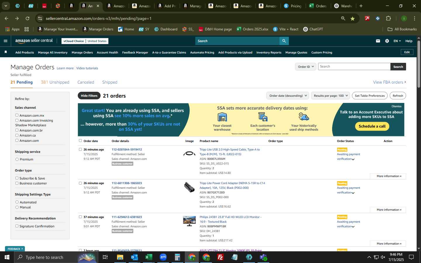The height and width of the screenshot is (263, 421).
Task: Open Zoom from the taskbar
Action: pos(163,257)
